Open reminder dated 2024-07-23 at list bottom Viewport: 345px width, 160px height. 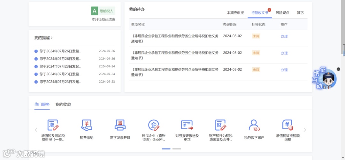click(74, 82)
